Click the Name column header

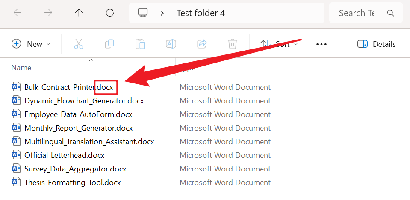click(21, 68)
